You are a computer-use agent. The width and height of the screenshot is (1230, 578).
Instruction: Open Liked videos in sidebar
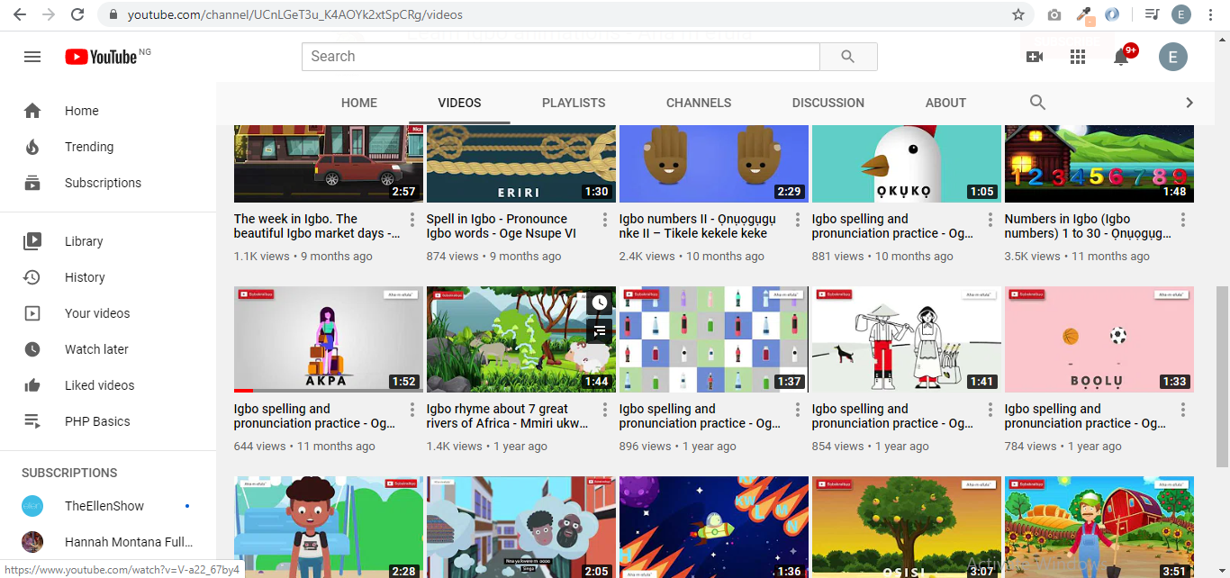[x=99, y=385]
